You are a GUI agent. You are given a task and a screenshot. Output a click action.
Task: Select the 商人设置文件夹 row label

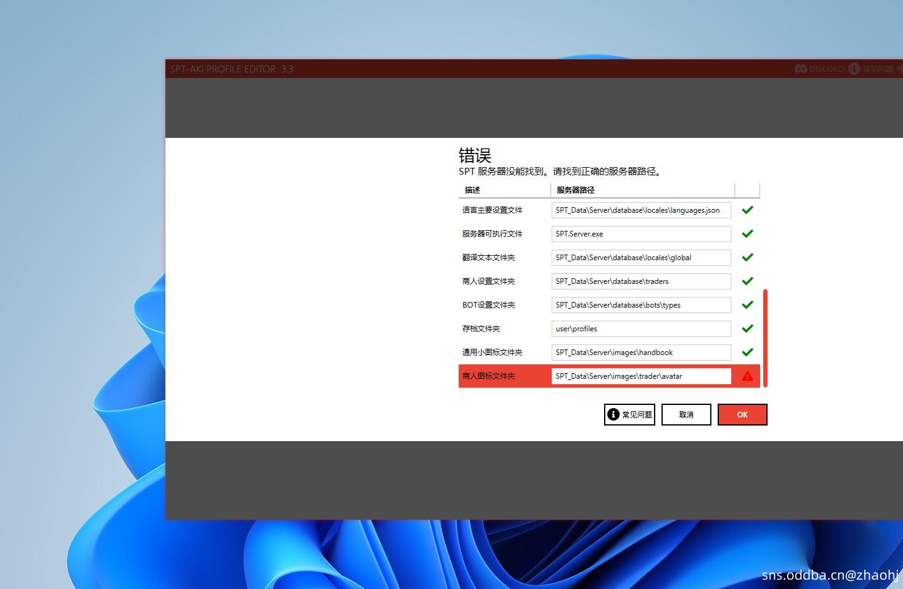489,281
